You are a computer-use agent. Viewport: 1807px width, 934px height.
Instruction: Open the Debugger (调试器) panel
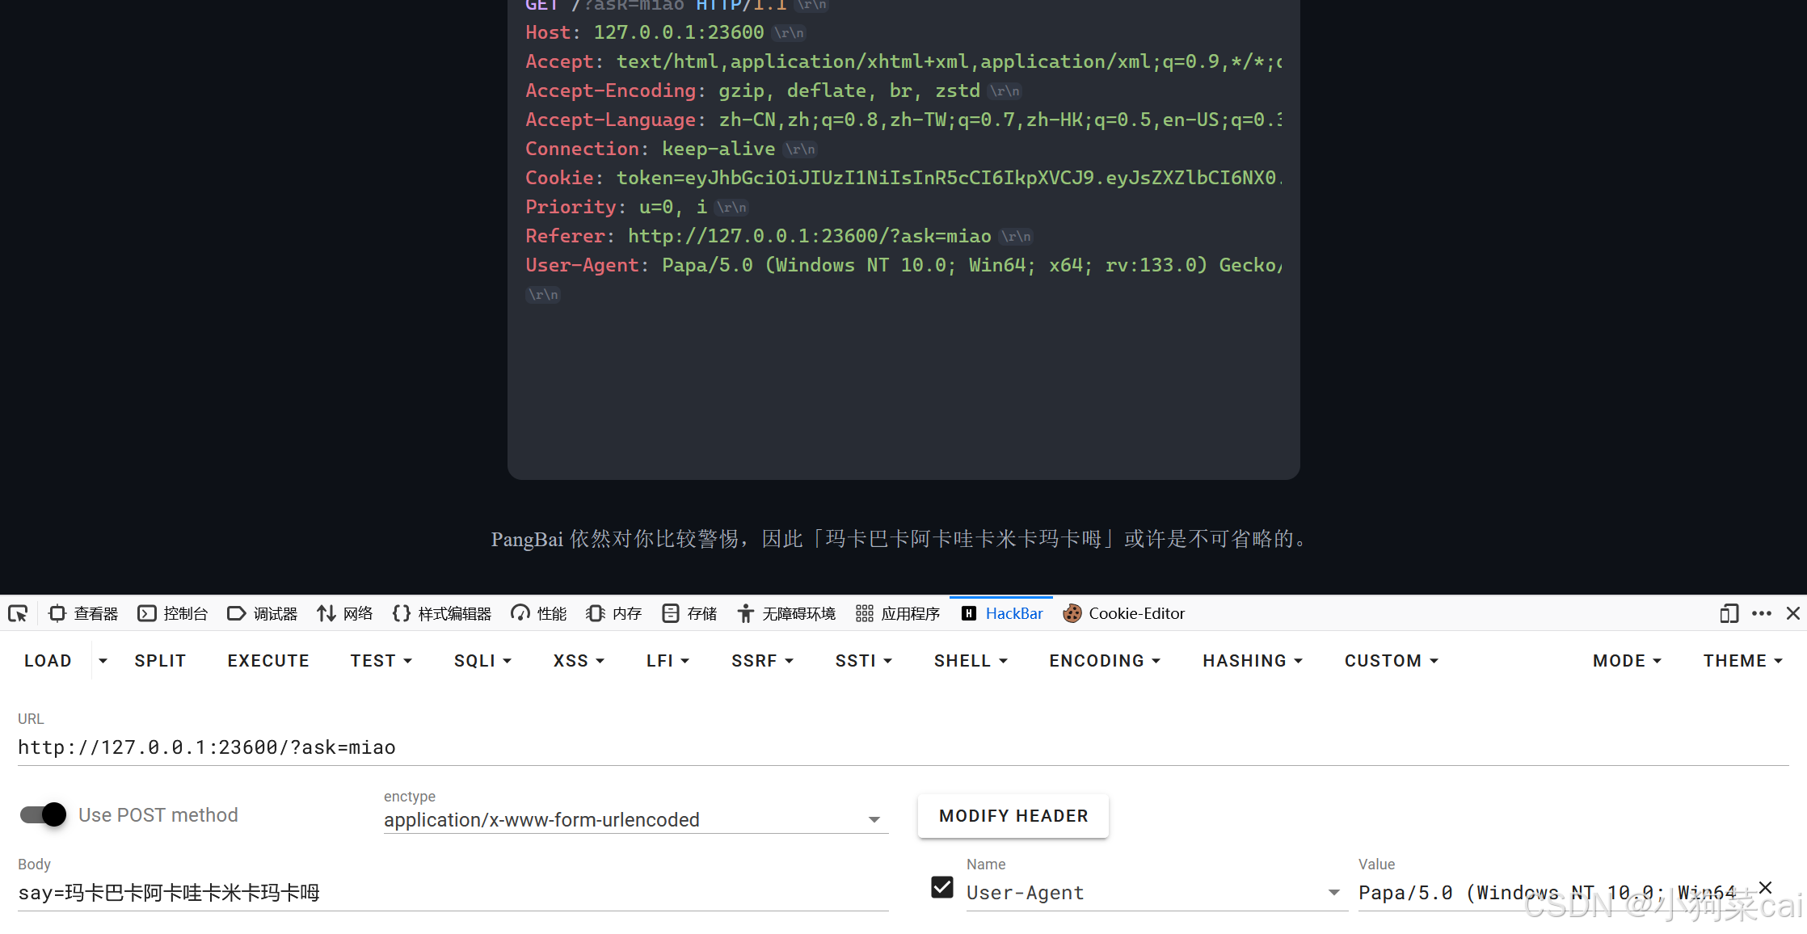point(263,614)
